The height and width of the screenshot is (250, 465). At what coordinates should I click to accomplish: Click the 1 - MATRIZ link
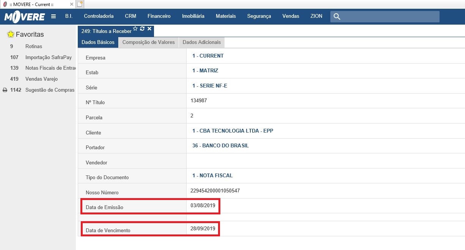[205, 71]
